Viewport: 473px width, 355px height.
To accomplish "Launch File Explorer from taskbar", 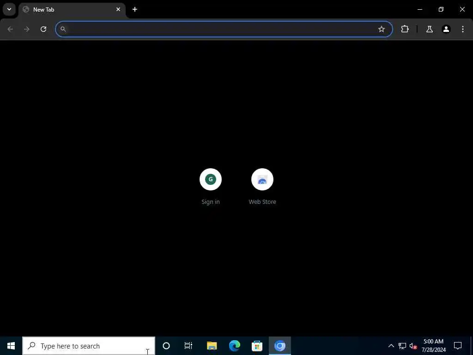I will (x=212, y=346).
